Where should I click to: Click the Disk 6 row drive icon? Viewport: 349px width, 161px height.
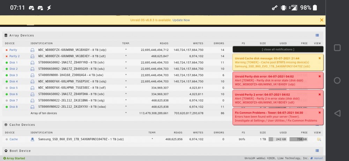(x=32, y=94)
